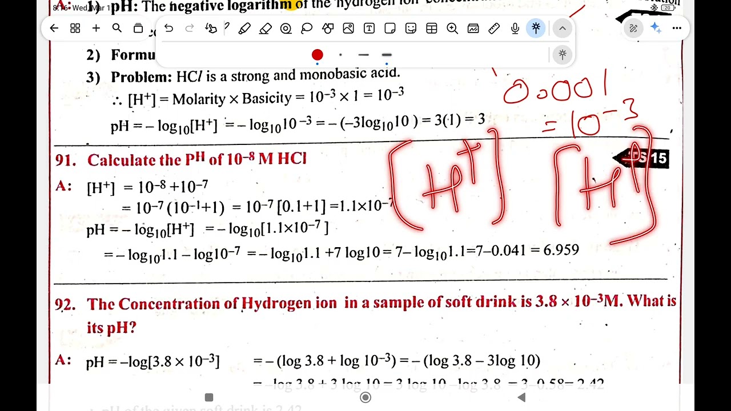
Task: Open the page grid view
Action: [75, 28]
